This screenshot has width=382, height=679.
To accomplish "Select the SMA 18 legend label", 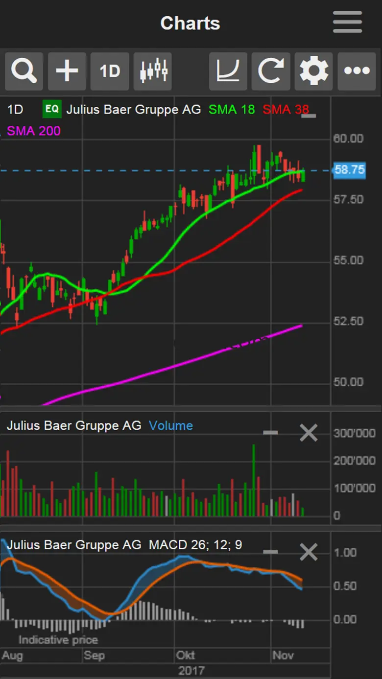I will 232,110.
